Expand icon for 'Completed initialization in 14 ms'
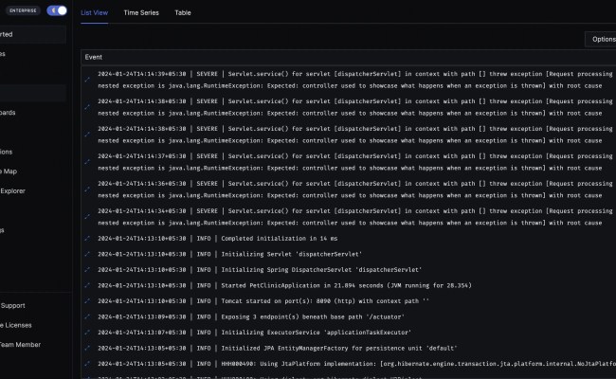 87,239
